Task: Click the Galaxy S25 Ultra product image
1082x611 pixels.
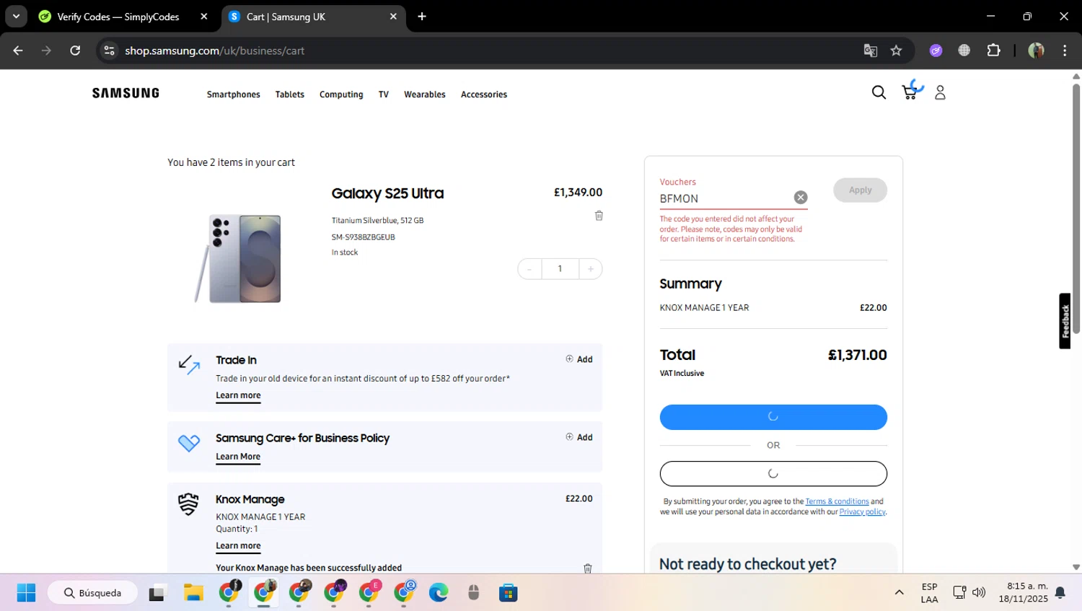Action: 239,258
